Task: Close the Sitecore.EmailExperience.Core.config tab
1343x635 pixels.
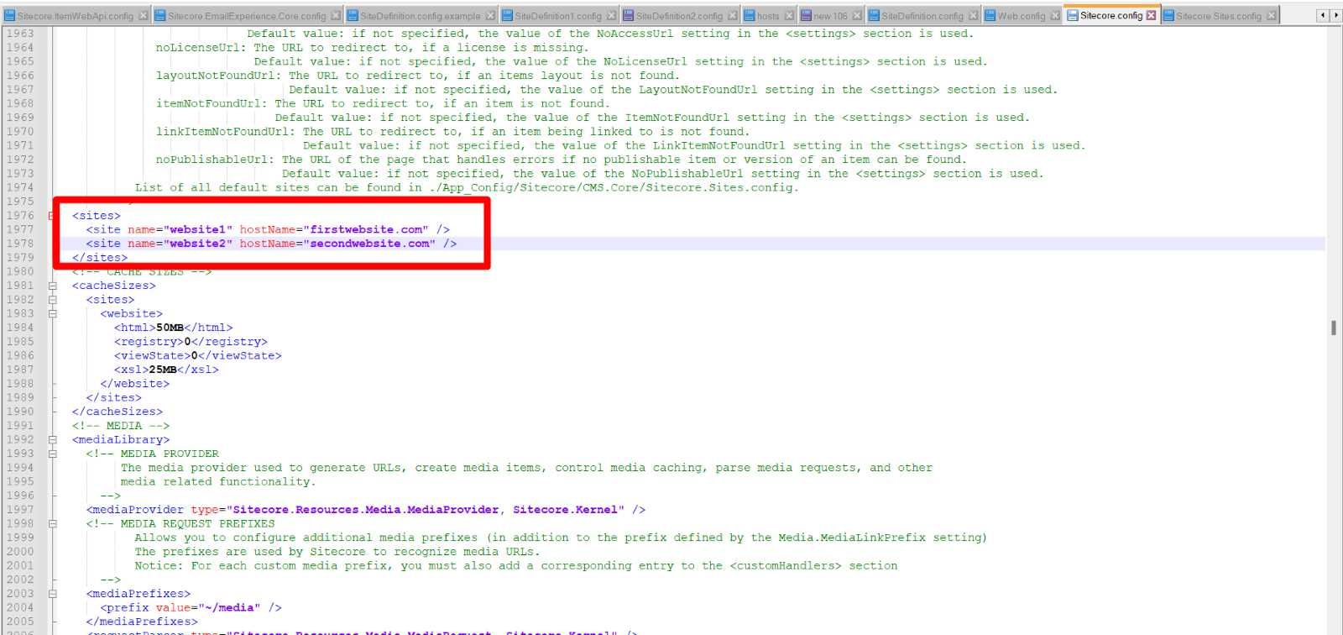Action: tap(336, 15)
